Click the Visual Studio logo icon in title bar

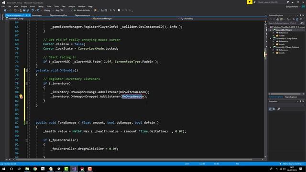pyautogui.click(x=3, y=2)
